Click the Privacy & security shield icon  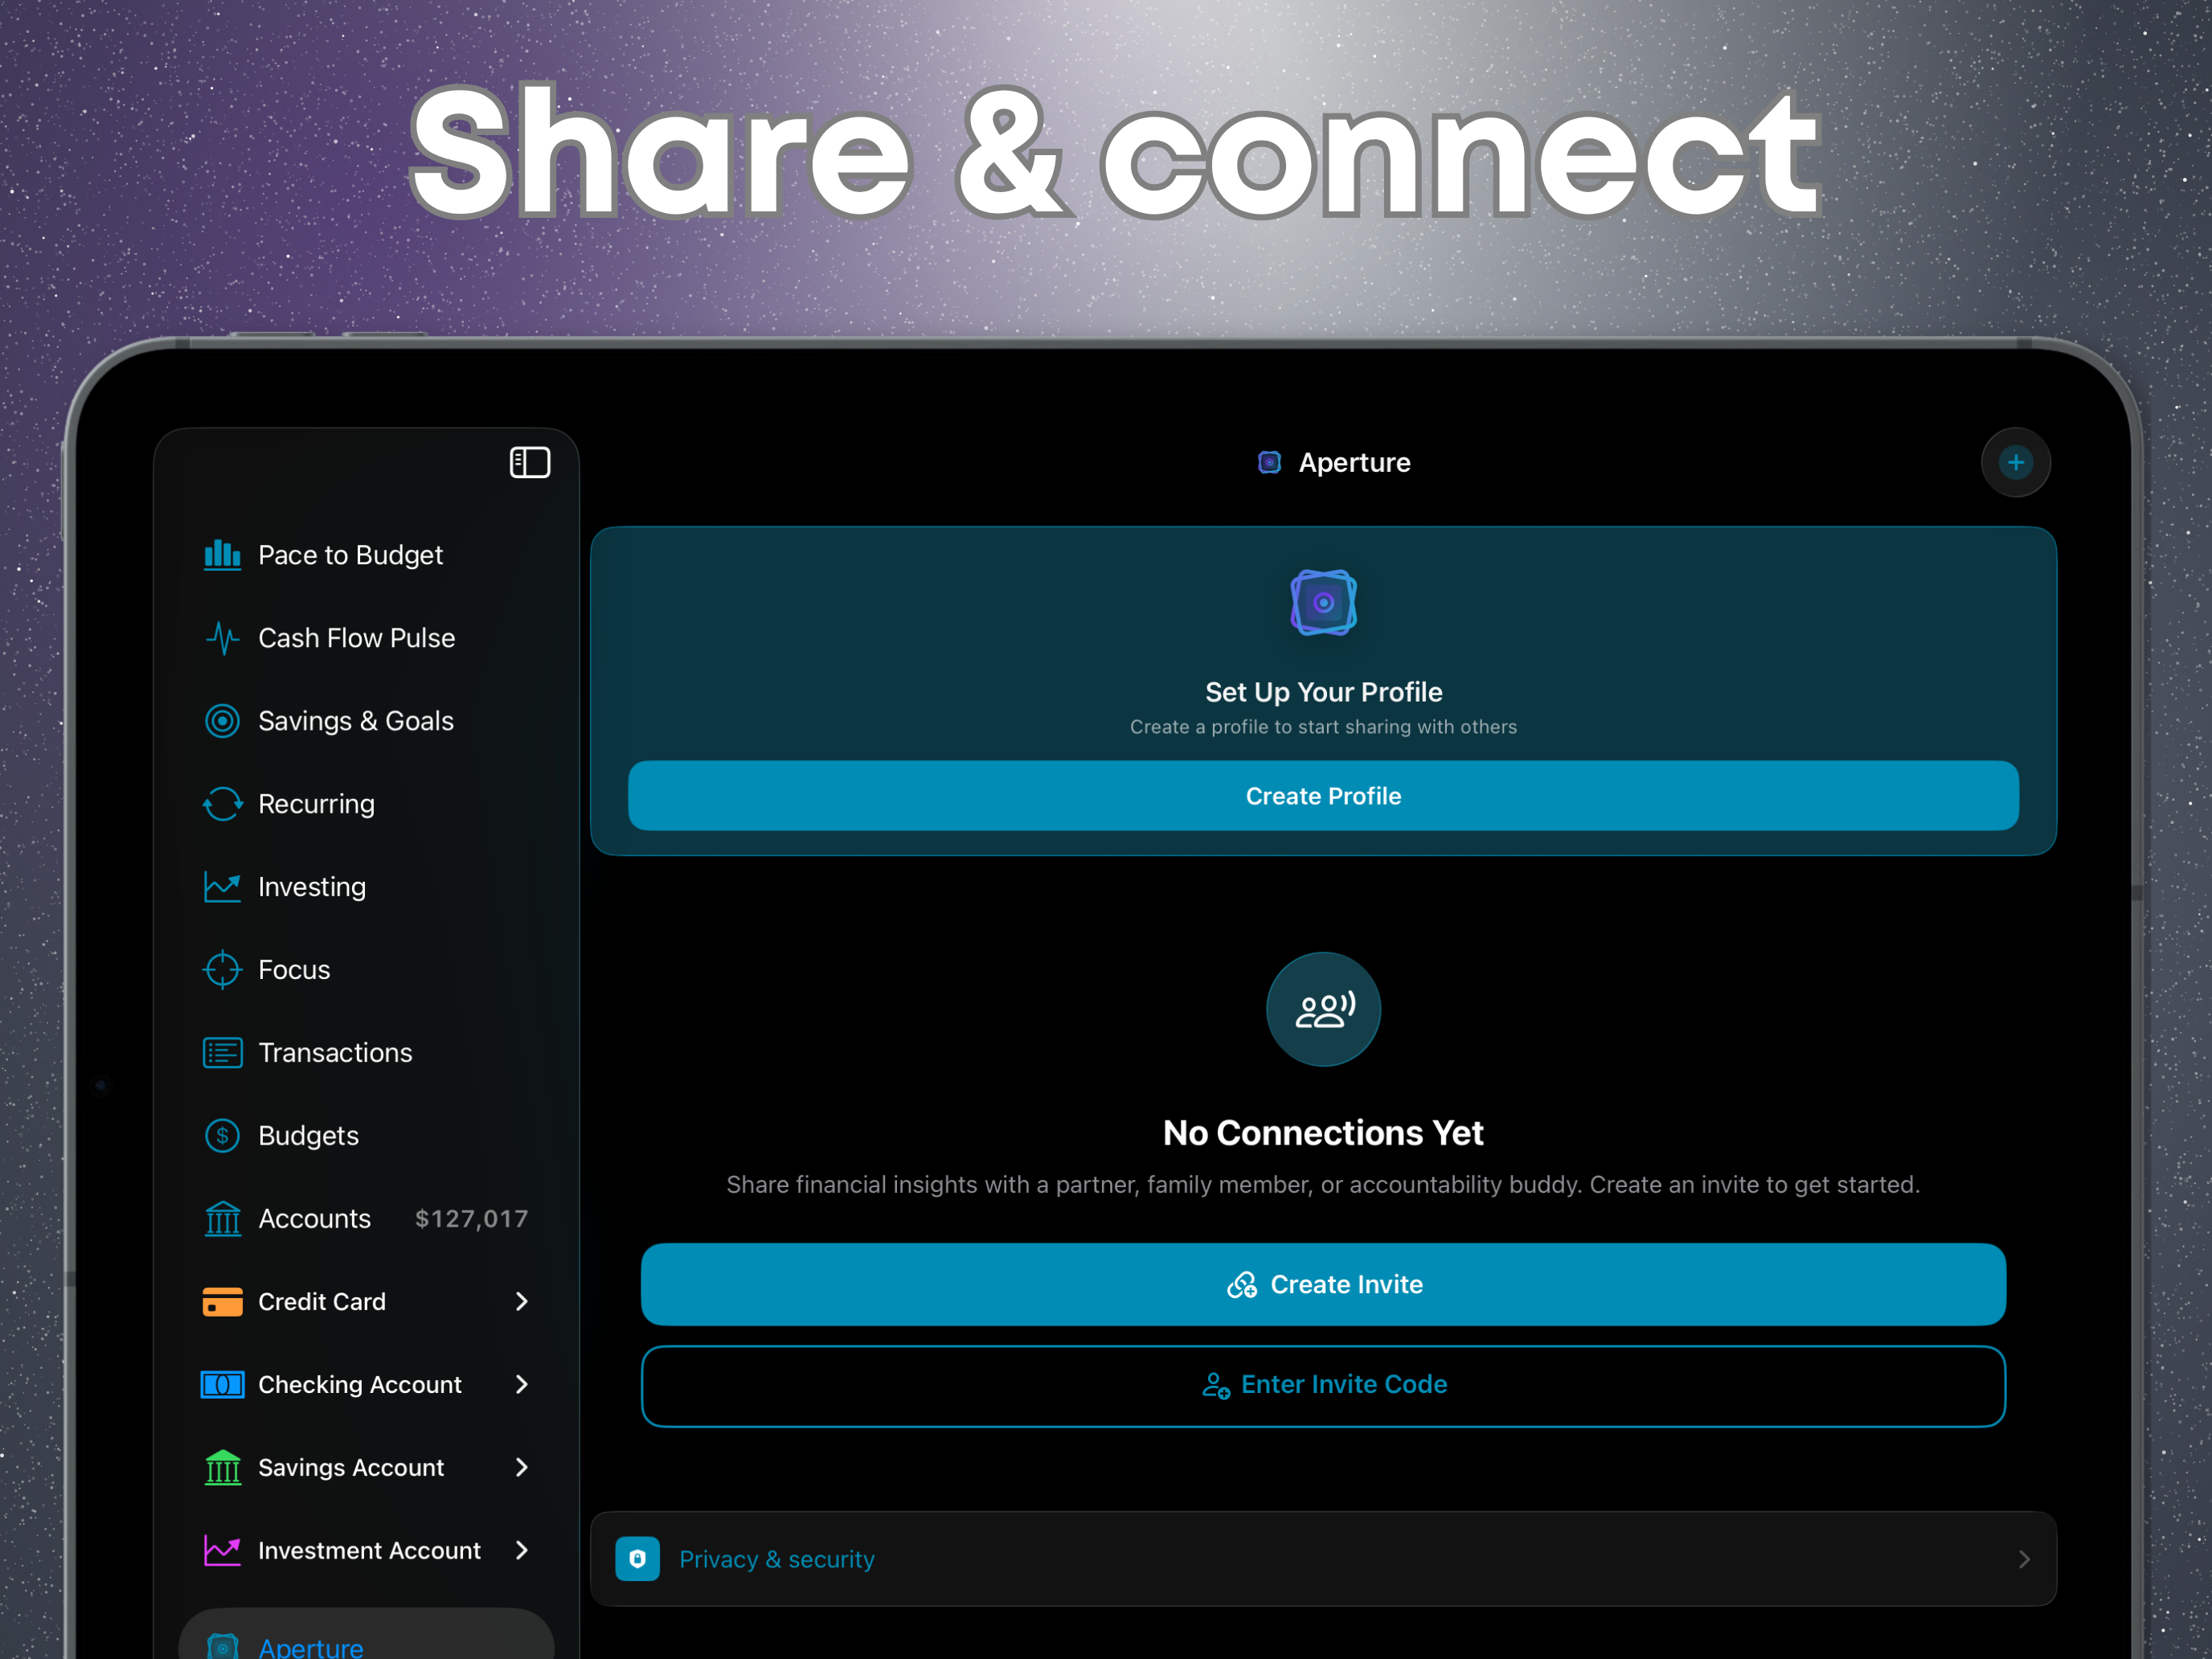(x=637, y=1559)
